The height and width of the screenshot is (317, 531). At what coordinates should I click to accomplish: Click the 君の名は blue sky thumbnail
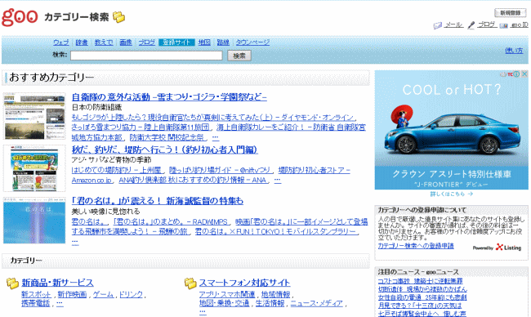[34, 221]
